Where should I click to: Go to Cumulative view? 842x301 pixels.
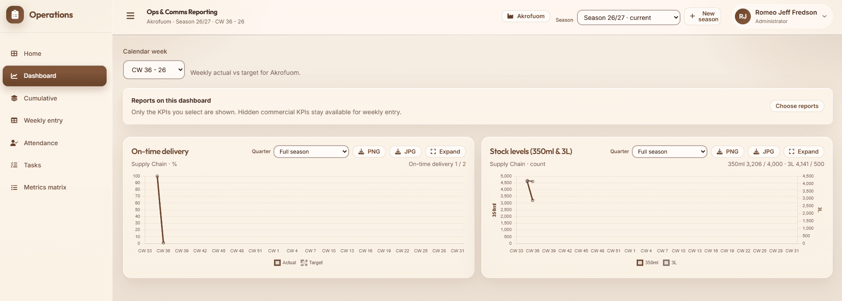pyautogui.click(x=54, y=98)
